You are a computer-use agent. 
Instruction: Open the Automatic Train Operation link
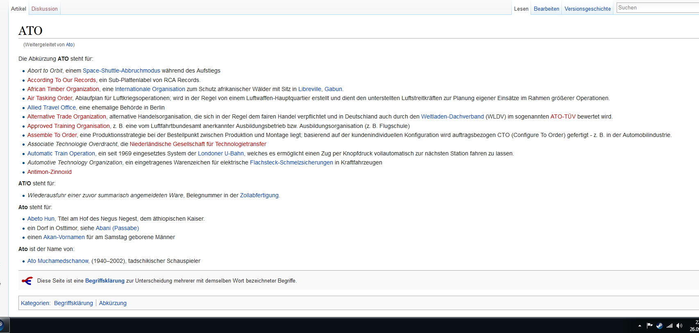point(61,153)
